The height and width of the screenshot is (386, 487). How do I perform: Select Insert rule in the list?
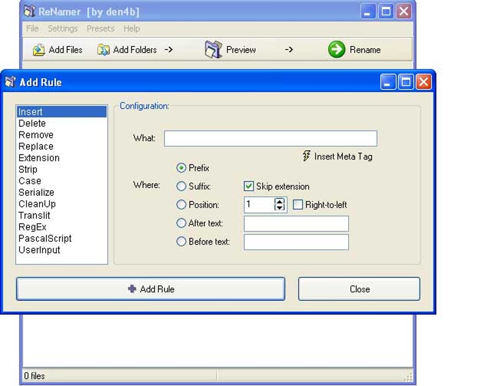(62, 112)
